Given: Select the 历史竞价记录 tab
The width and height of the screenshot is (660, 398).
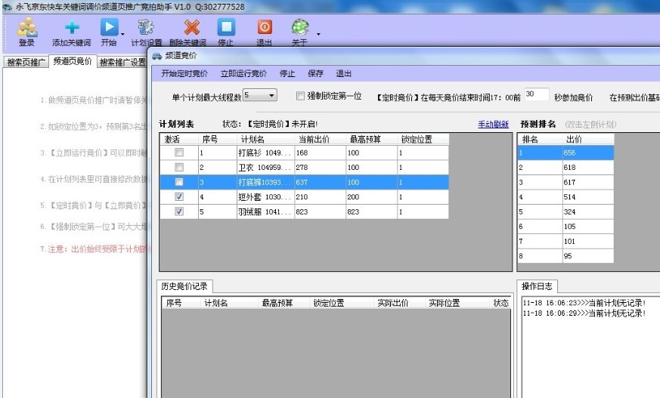Looking at the screenshot, I should (184, 286).
